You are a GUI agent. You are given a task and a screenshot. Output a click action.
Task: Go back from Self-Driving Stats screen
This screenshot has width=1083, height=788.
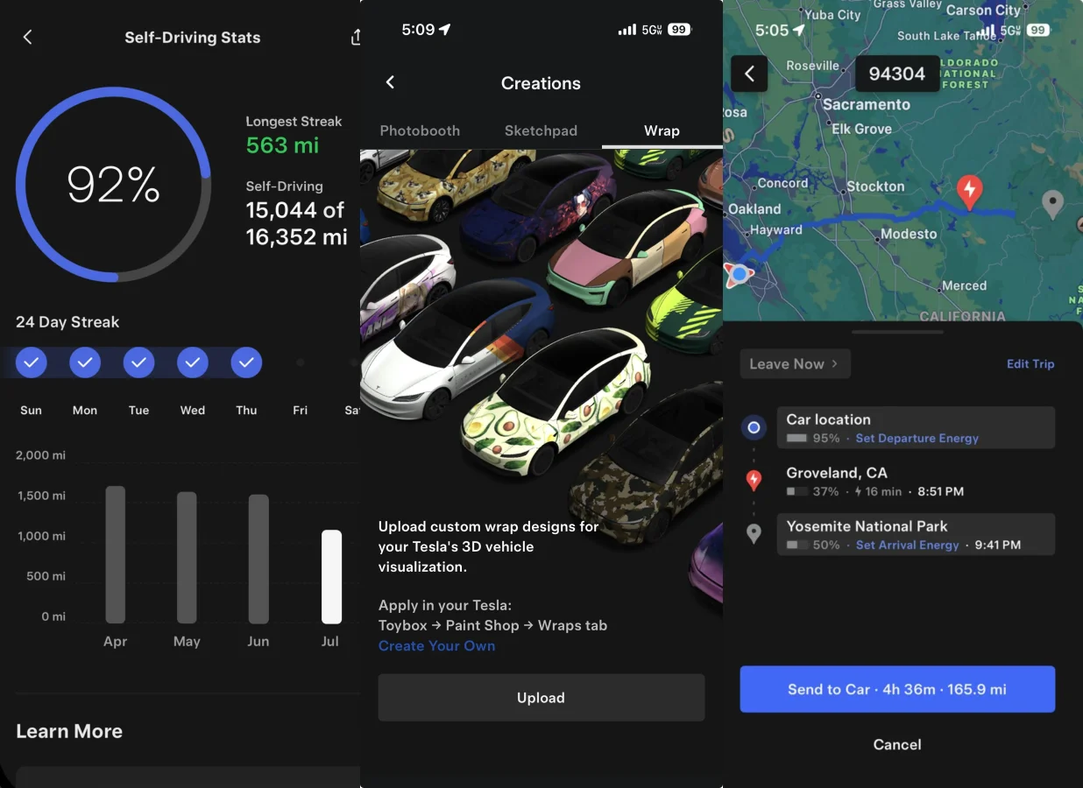pyautogui.click(x=27, y=37)
